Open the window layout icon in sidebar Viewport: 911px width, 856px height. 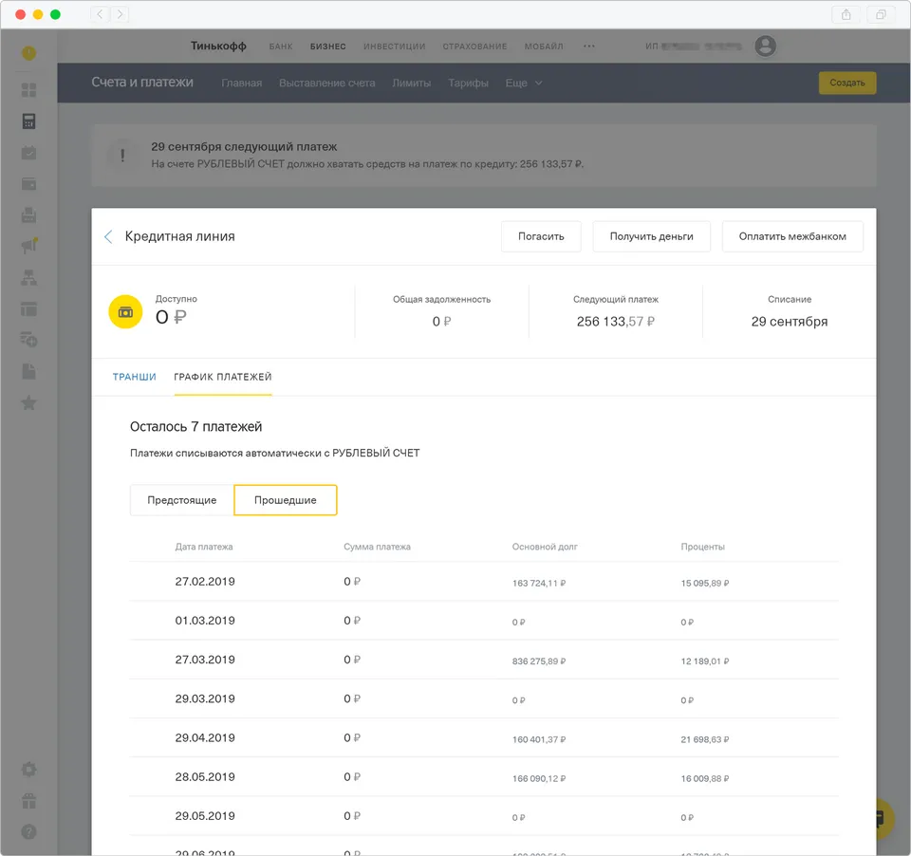point(28,308)
